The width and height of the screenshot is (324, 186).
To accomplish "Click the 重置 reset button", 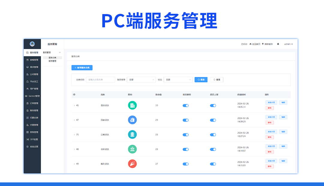I will click(x=217, y=80).
